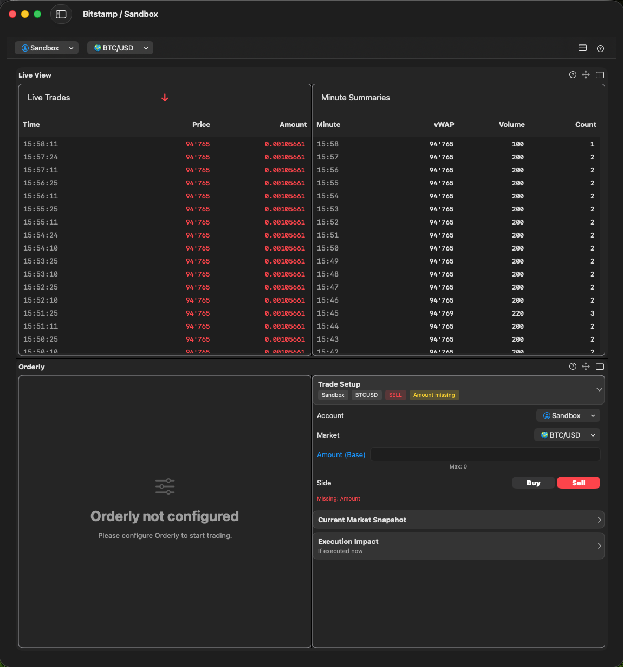
Task: Expand the Execution Impact section
Action: (458, 546)
